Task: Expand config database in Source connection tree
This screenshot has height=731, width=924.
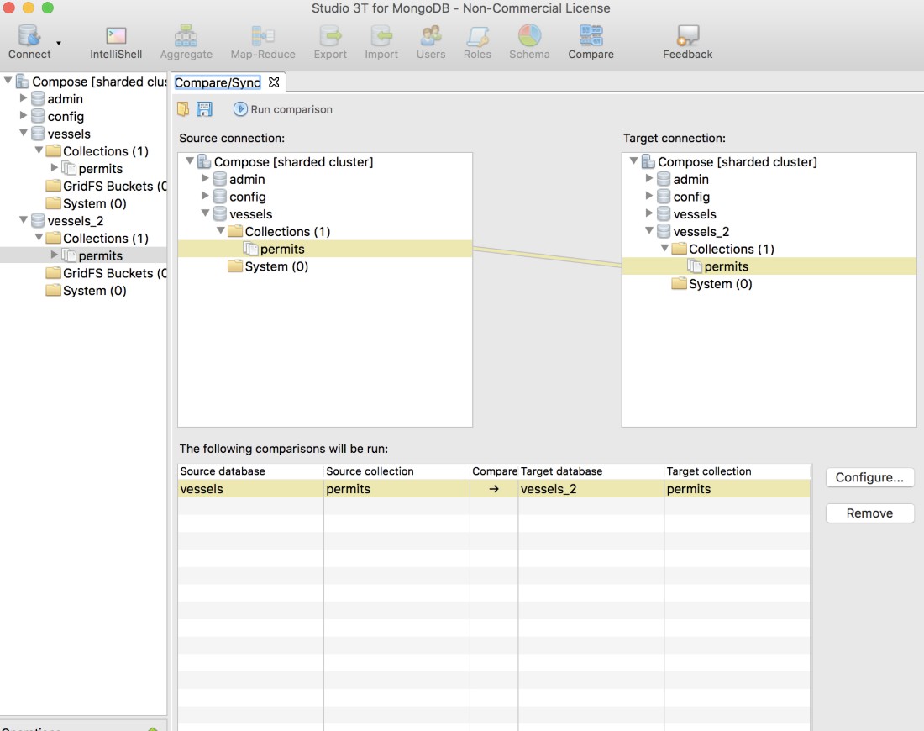Action: (205, 197)
